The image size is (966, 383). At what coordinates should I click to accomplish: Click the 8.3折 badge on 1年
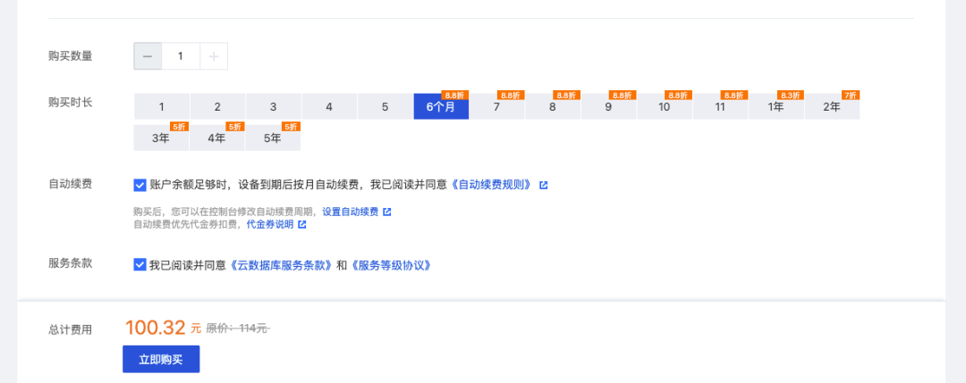(x=791, y=96)
